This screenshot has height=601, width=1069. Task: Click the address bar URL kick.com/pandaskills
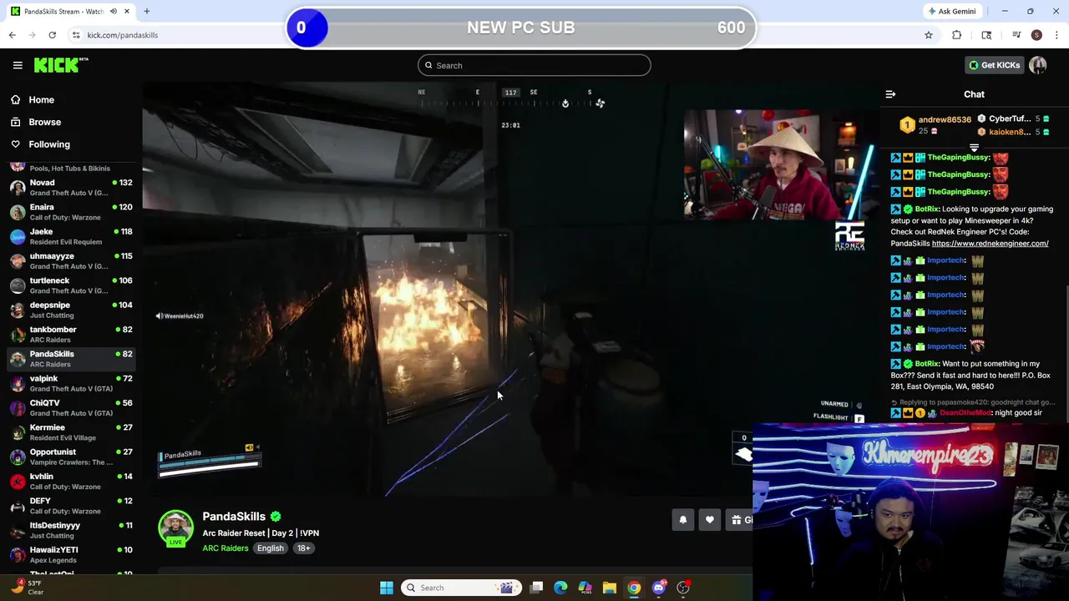(122, 35)
